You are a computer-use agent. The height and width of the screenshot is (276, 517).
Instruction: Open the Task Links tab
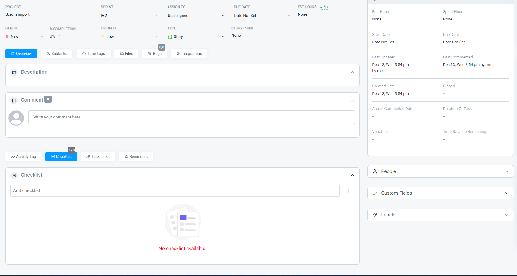pyautogui.click(x=98, y=157)
